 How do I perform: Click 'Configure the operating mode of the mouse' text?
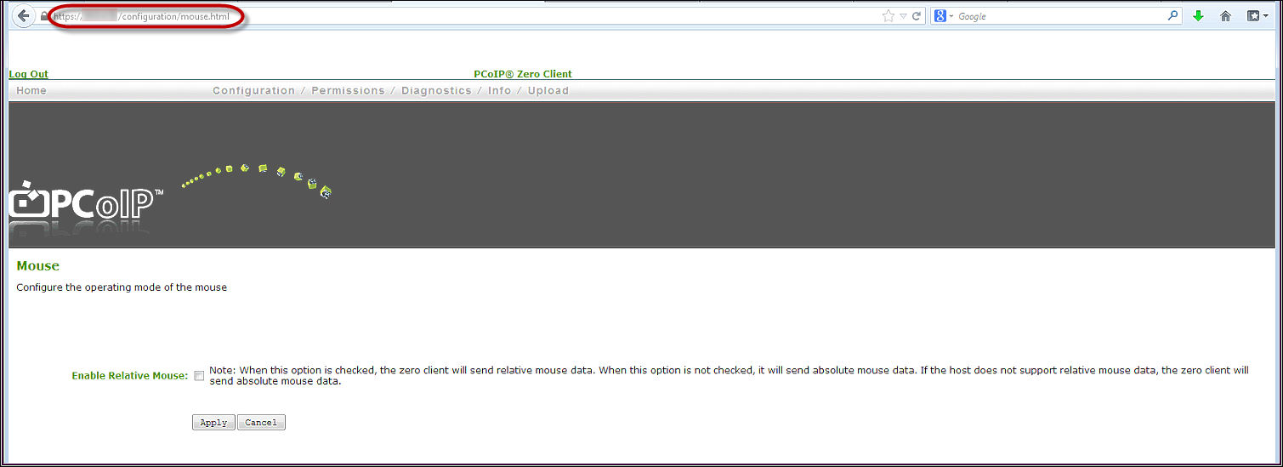coord(122,288)
